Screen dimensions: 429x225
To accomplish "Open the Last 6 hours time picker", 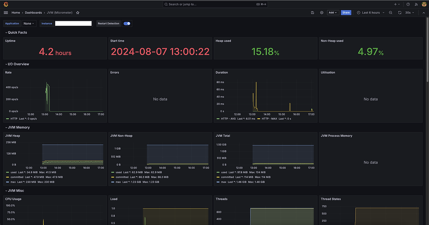I will [371, 12].
